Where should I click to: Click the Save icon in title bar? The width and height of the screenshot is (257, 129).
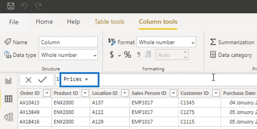[11, 6]
